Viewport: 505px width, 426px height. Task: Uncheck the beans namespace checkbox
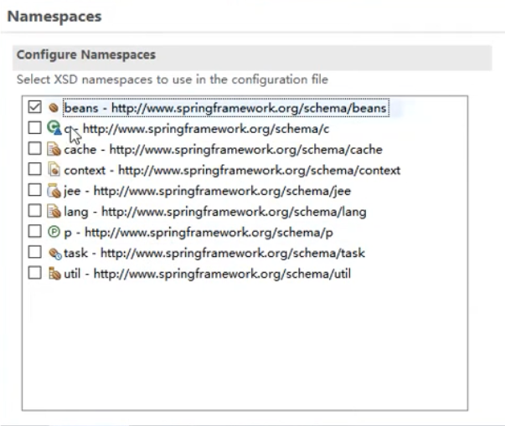pos(34,107)
